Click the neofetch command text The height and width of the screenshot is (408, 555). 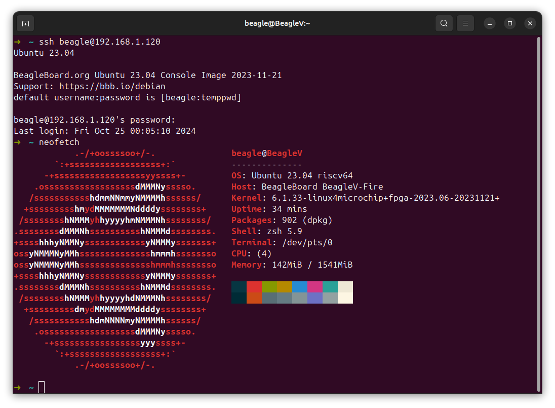pos(59,142)
